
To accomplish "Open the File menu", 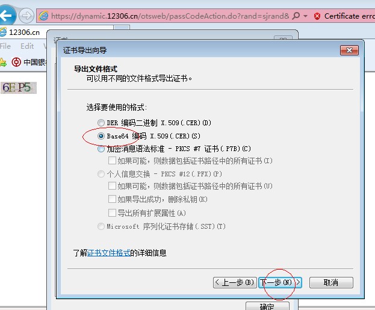I will (x=5, y=46).
